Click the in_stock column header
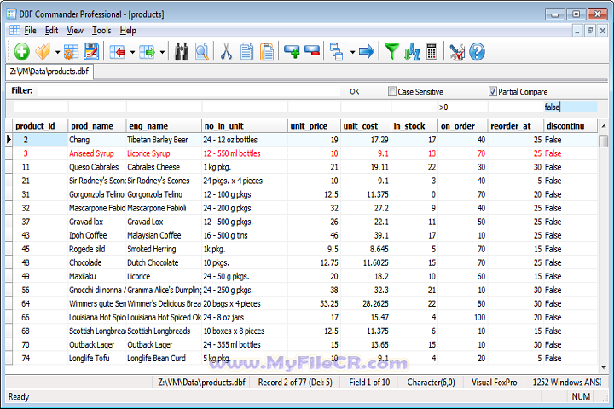Viewport: 614px width, 409px height. pos(414,126)
